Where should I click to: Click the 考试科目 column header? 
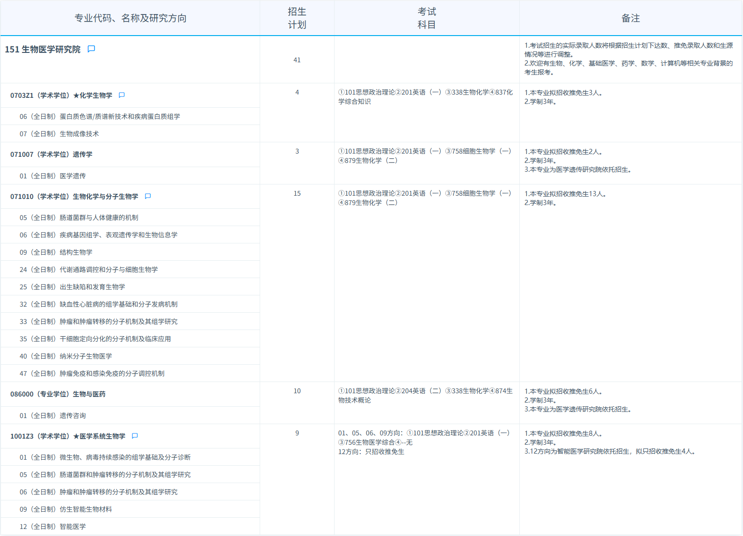pyautogui.click(x=426, y=18)
